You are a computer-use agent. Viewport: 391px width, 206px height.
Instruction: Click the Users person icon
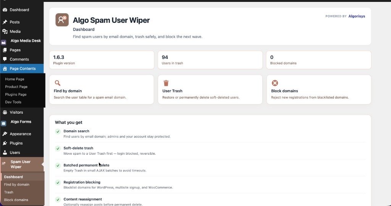click(x=5, y=153)
